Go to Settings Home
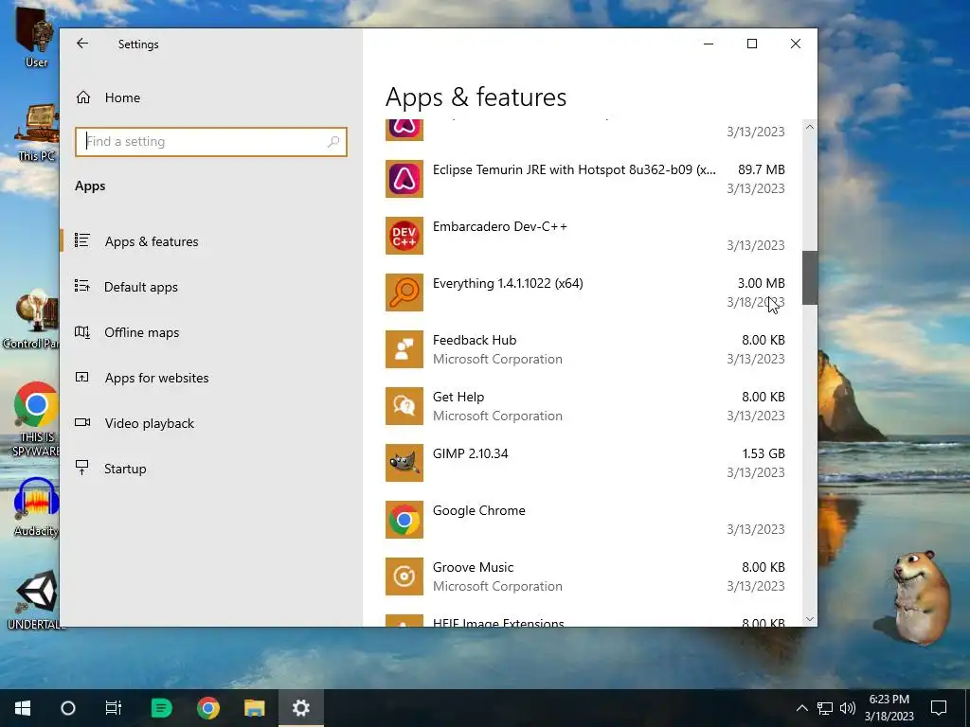This screenshot has height=727, width=970. (122, 98)
